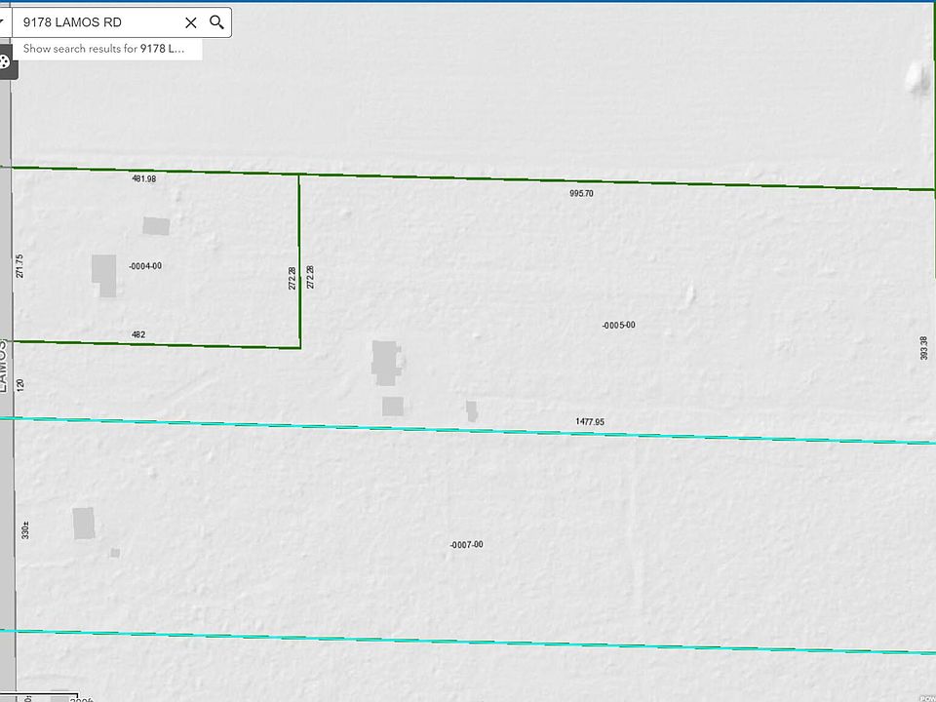
Task: Select parcel labeled -0005-00
Action: point(618,325)
